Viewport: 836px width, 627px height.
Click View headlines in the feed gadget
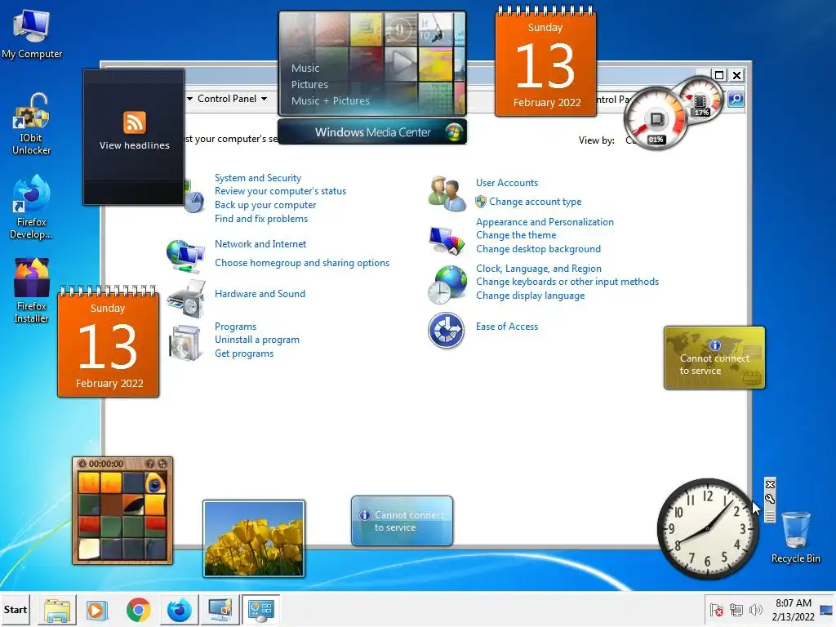click(135, 145)
